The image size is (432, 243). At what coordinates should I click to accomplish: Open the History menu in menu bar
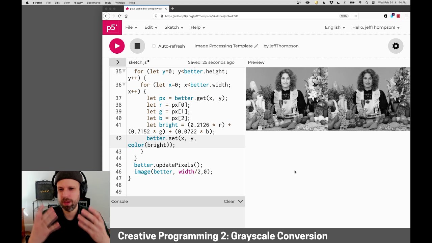[x=78, y=2]
